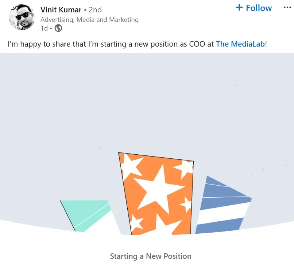
Task: Open the three-dot post options menu
Action: click(287, 8)
